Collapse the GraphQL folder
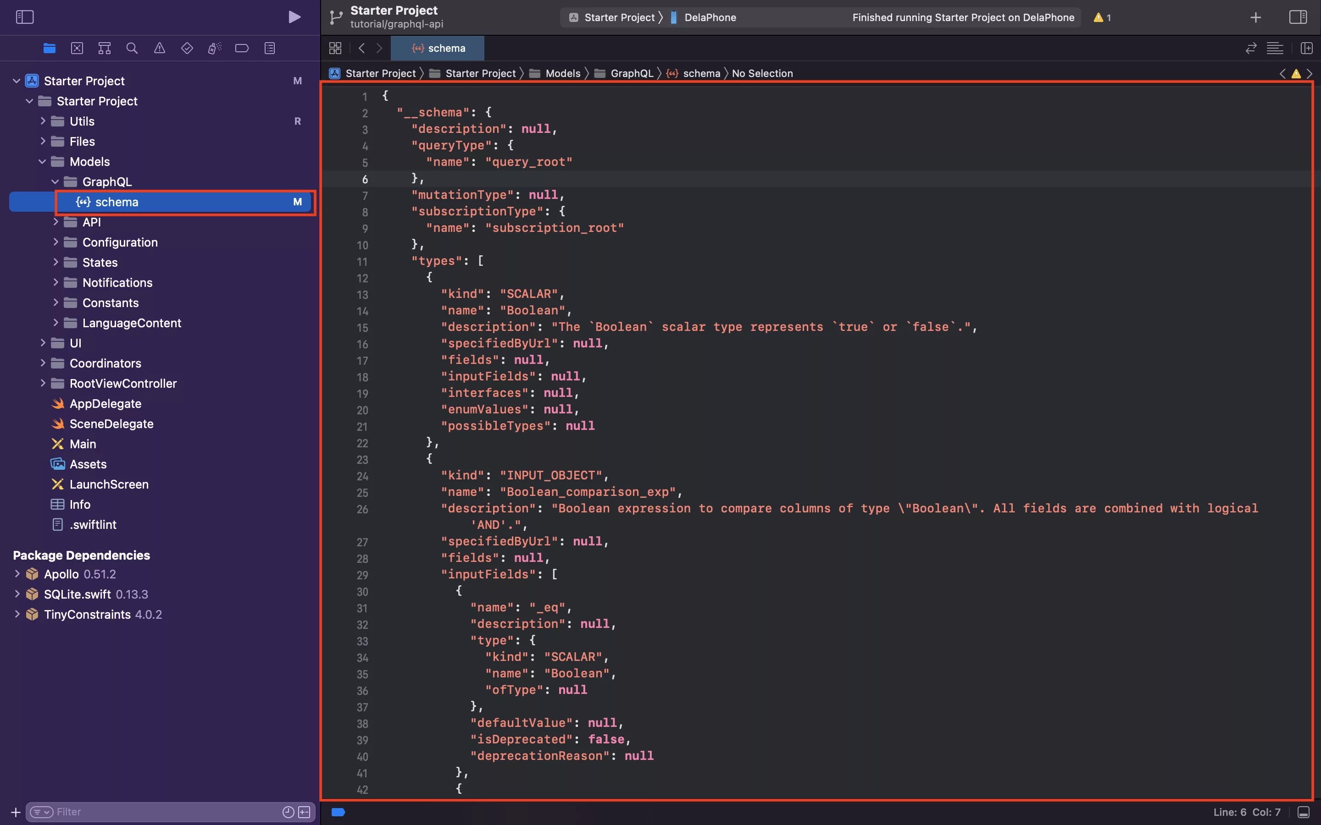Image resolution: width=1321 pixels, height=825 pixels. tap(55, 181)
